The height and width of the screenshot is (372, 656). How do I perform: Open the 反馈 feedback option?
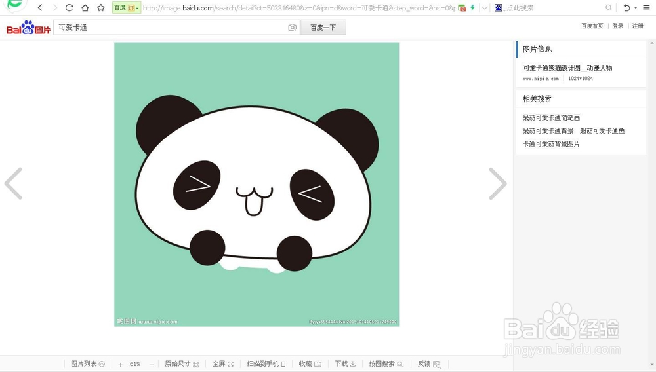429,364
